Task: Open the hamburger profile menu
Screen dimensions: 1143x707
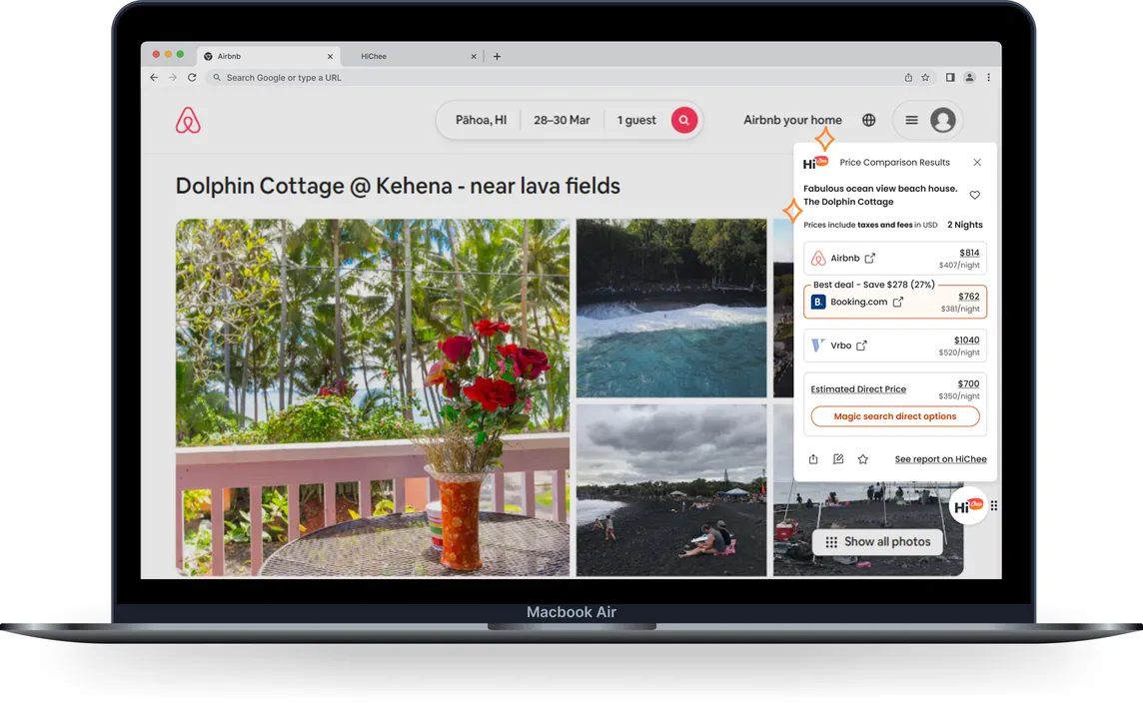Action: [911, 120]
